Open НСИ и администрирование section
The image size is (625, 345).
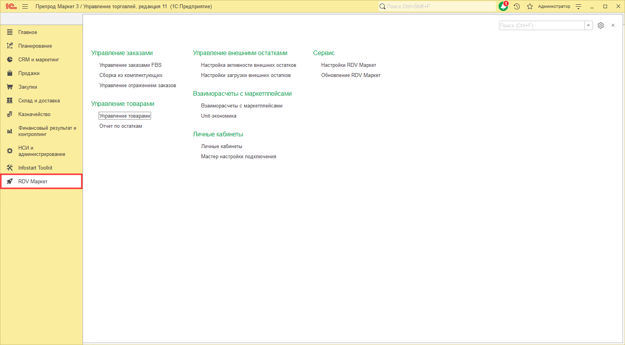coord(41,151)
